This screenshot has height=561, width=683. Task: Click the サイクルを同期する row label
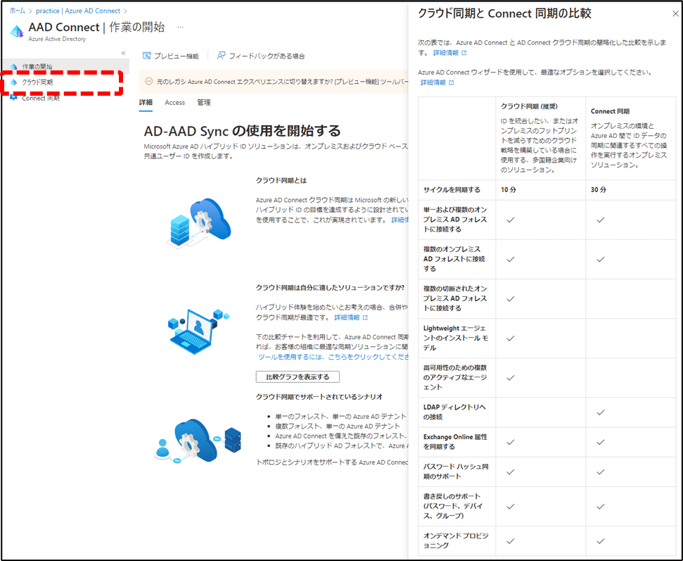(x=452, y=189)
